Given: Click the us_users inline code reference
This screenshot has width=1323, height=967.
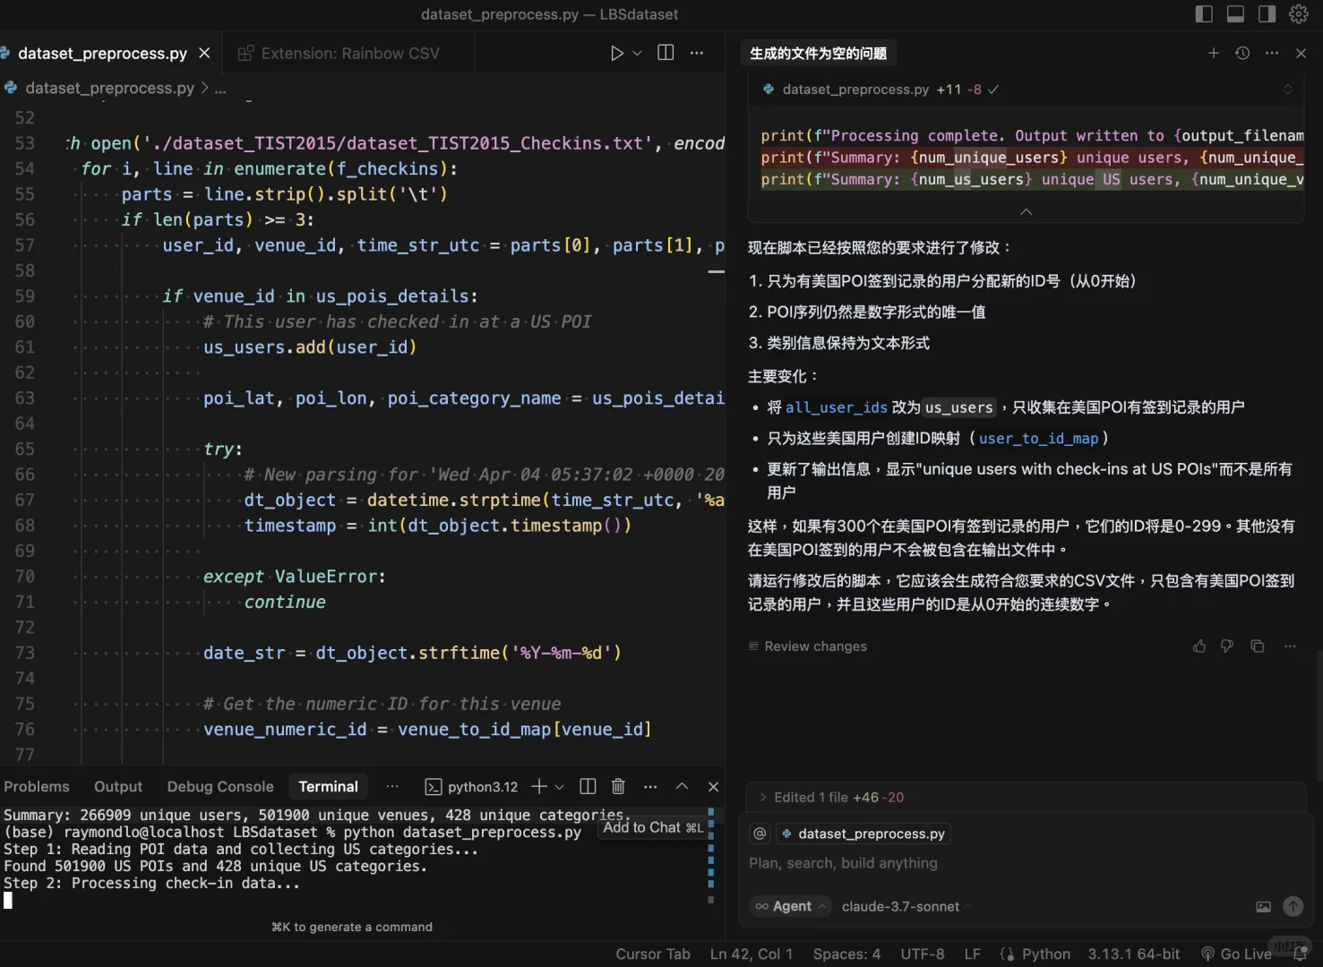Looking at the screenshot, I should click(959, 407).
